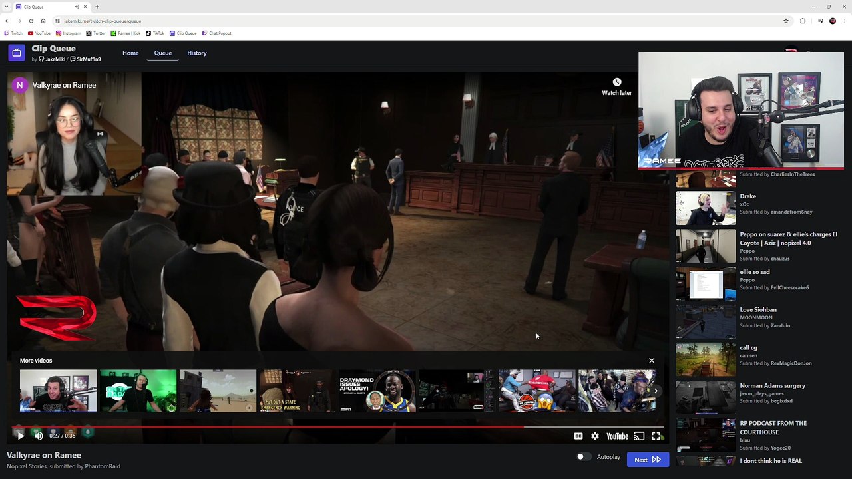Open the Twitch bookmark
This screenshot has height=479, width=852.
tap(13, 33)
